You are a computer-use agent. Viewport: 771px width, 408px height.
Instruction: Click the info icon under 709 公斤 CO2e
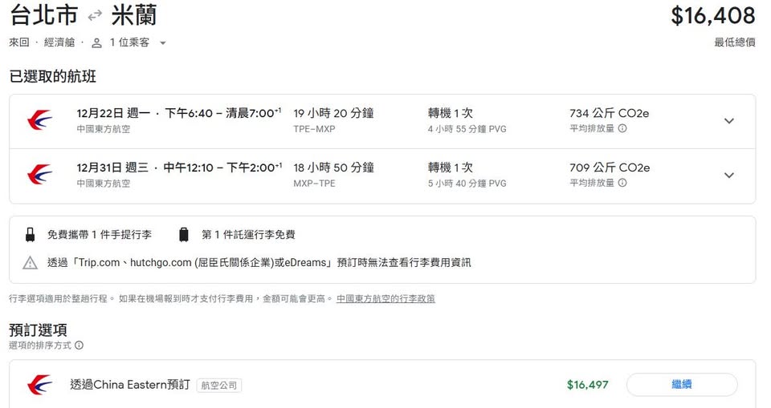[622, 183]
